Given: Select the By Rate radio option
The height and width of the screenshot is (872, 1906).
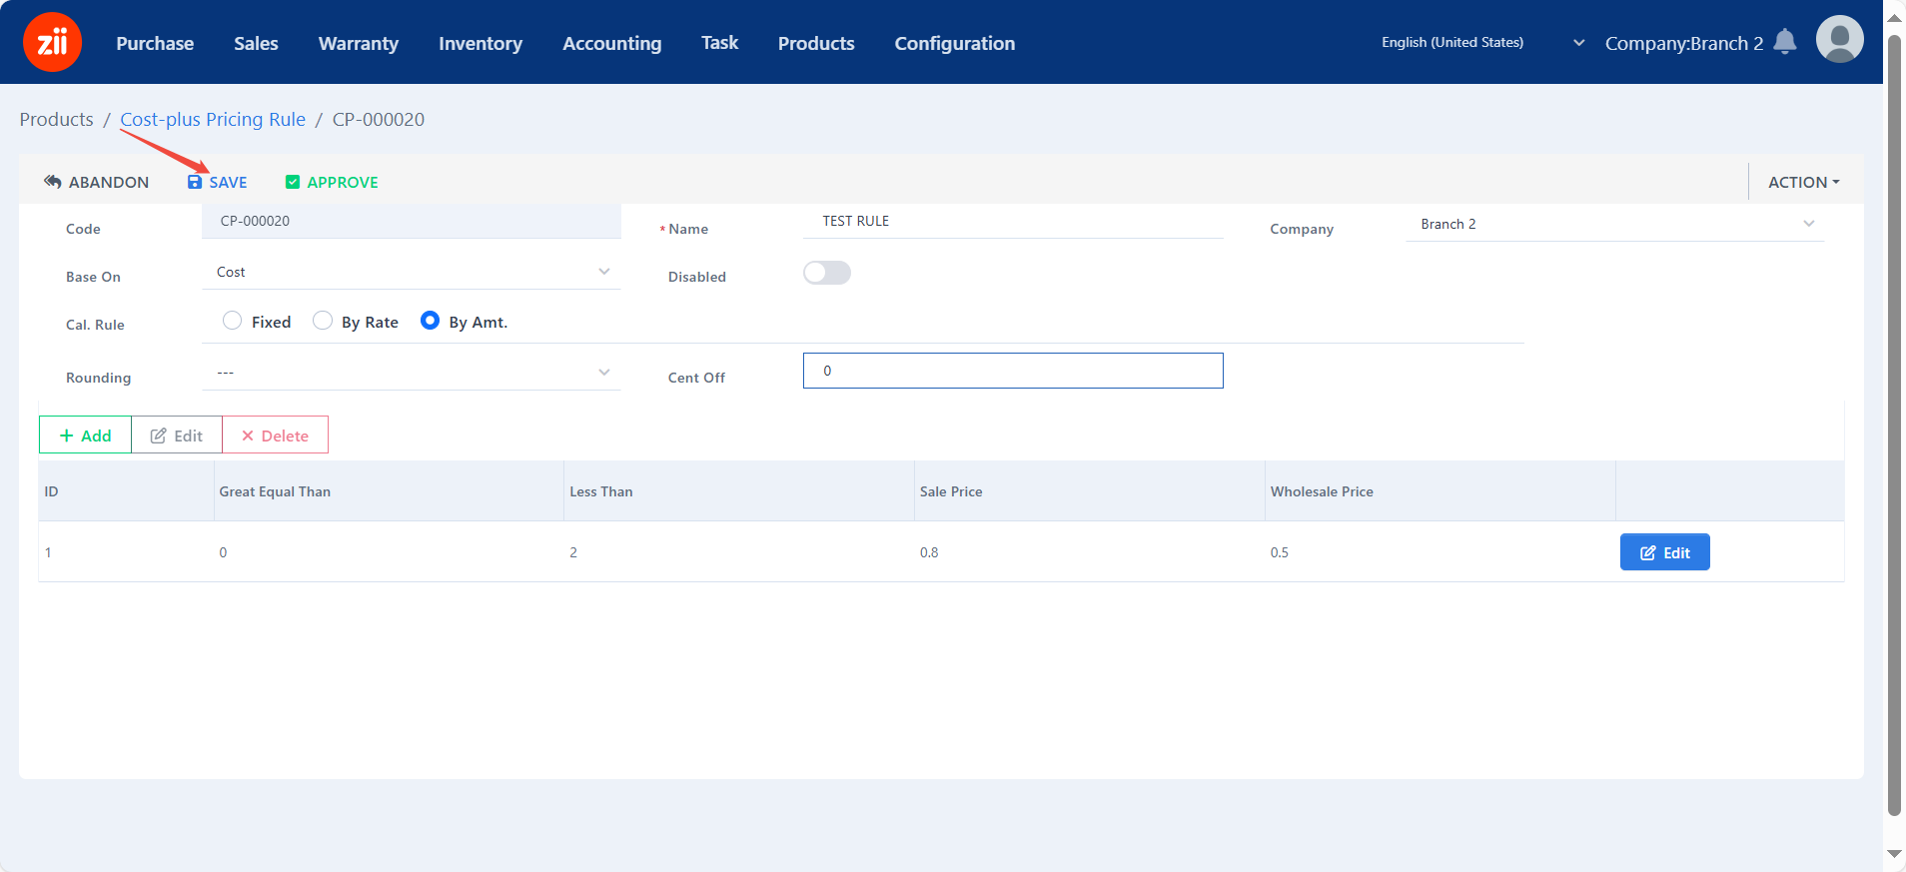Looking at the screenshot, I should (322, 321).
